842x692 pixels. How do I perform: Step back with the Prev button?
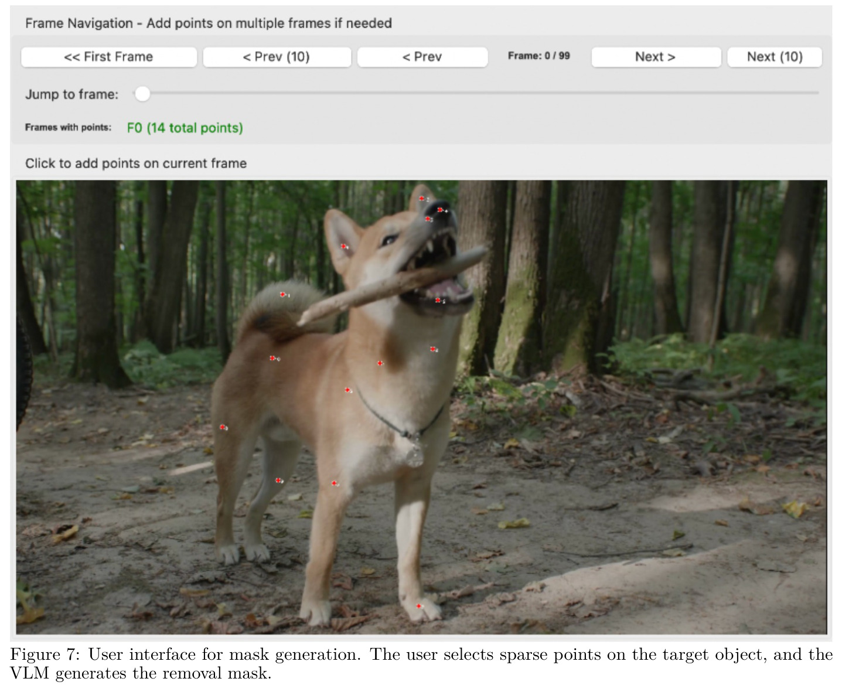(422, 57)
